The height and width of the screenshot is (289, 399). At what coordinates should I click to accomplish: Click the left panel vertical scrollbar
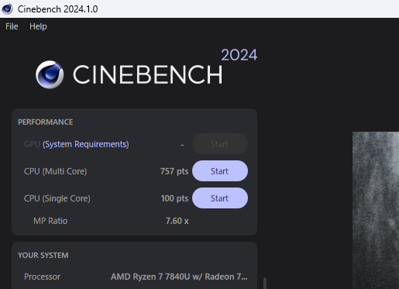point(265,284)
